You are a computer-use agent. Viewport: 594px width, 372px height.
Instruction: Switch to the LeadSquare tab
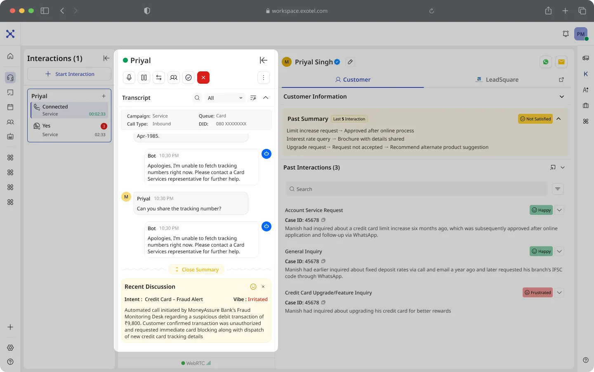[497, 80]
